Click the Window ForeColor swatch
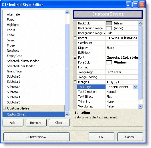This screenshot has height=148, width=151. point(109,62)
